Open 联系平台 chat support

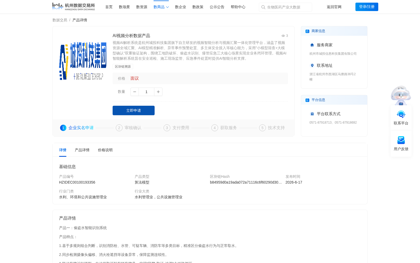click(401, 118)
